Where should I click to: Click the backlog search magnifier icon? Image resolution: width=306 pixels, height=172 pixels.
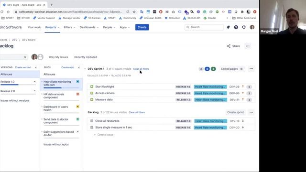coord(25,57)
